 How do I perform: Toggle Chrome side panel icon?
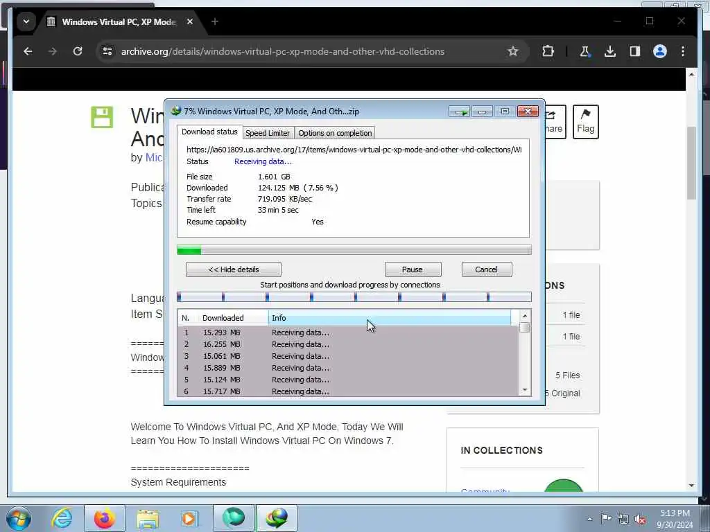tap(635, 51)
